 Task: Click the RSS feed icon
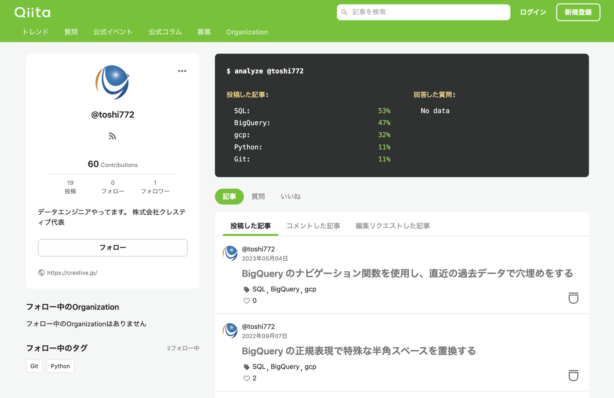(112, 136)
